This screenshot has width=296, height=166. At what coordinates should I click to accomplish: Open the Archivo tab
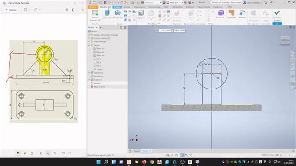(x=93, y=7)
